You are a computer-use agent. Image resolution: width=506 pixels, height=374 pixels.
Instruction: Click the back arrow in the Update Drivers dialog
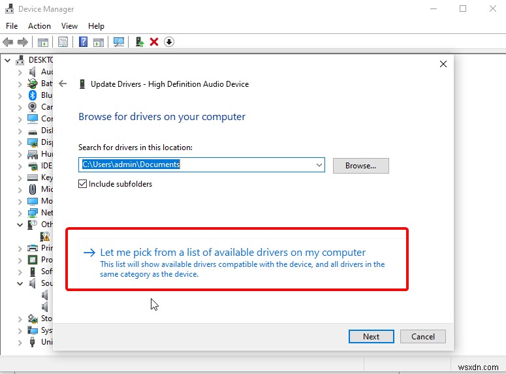(63, 84)
